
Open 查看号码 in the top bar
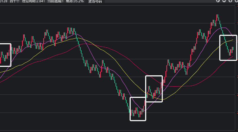95,1
